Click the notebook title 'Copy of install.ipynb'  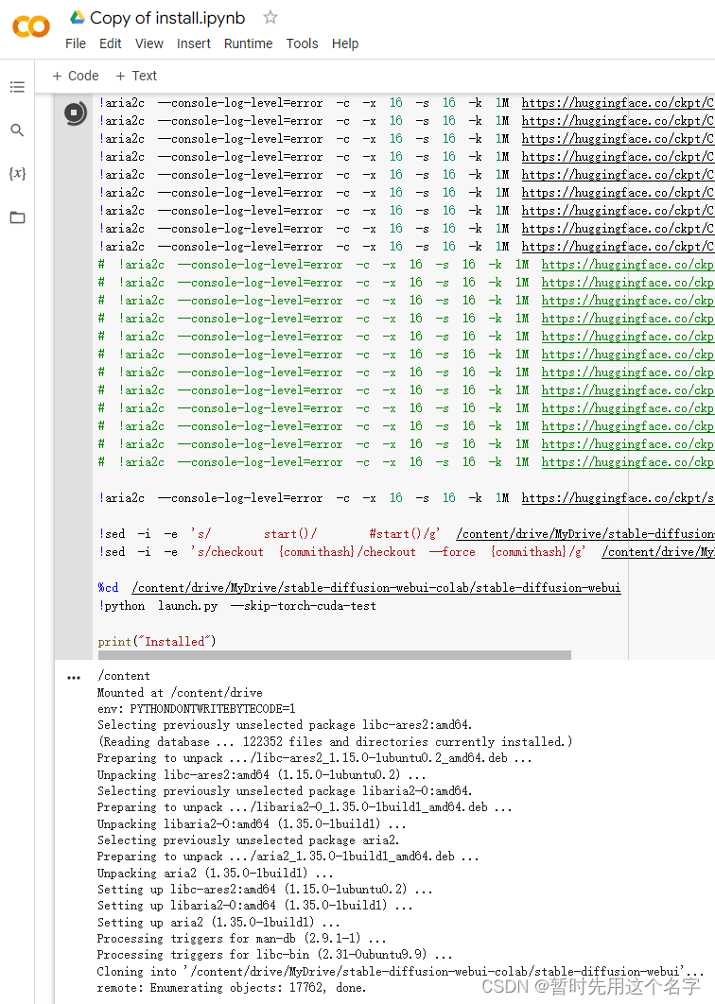[167, 18]
